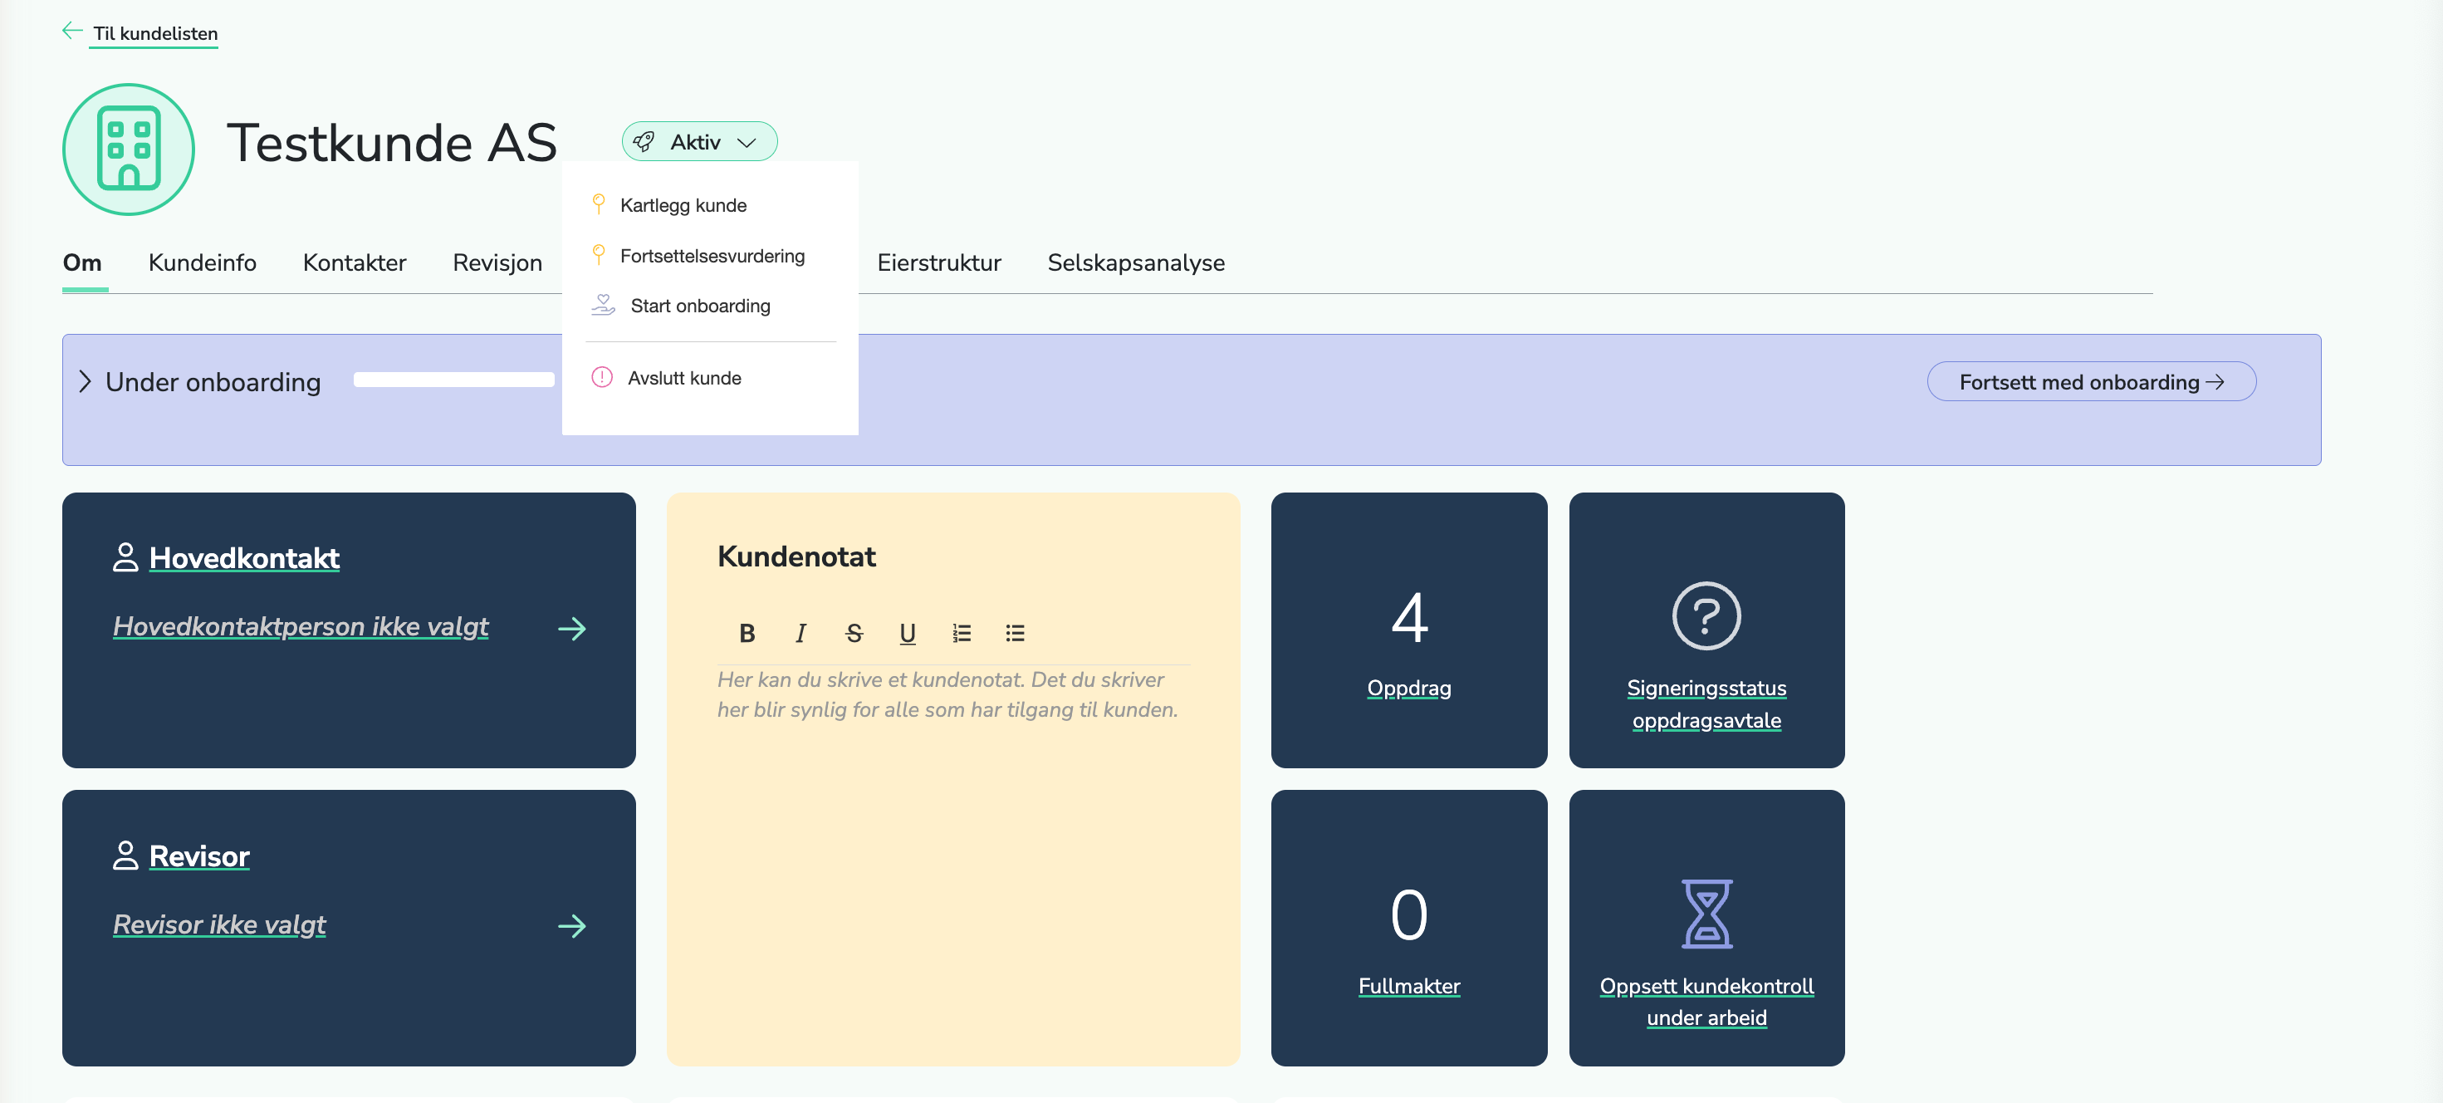Toggle underline formatting in Kundenotat

pyautogui.click(x=907, y=634)
